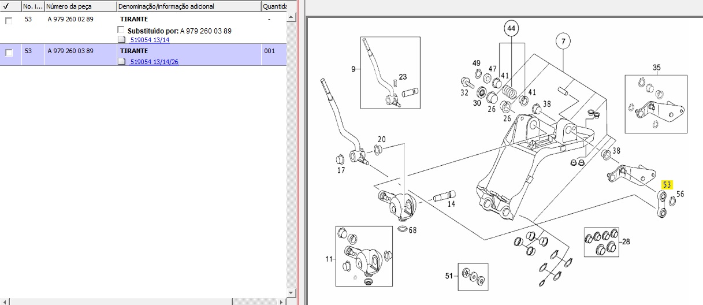The image size is (703, 305).
Task: Open document icon beside link 519054 13/14
Action: coord(121,40)
